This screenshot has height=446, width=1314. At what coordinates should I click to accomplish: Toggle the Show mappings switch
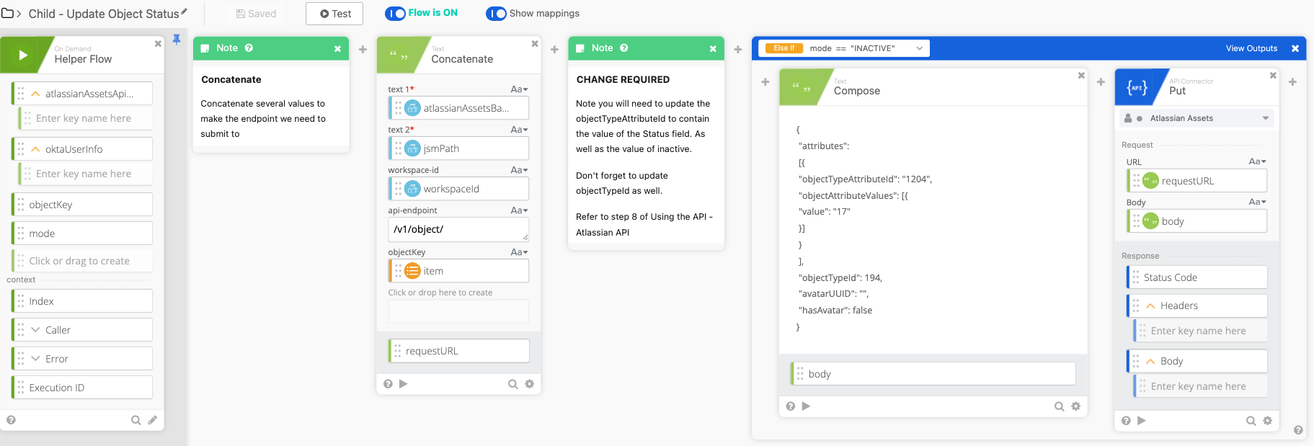click(496, 14)
